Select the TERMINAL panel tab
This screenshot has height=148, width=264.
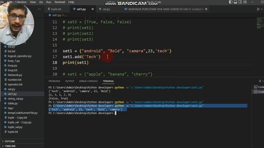click(x=108, y=81)
